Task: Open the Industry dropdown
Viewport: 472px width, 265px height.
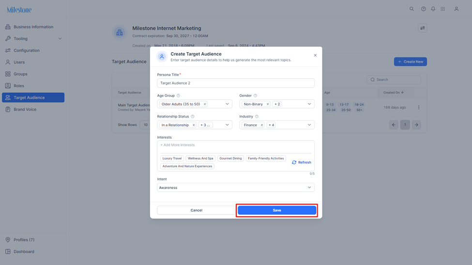Action: click(309, 125)
